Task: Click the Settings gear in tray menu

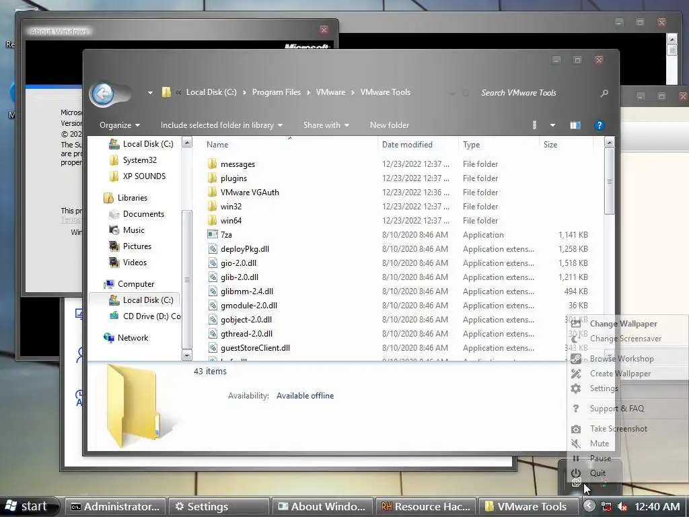Action: [576, 388]
